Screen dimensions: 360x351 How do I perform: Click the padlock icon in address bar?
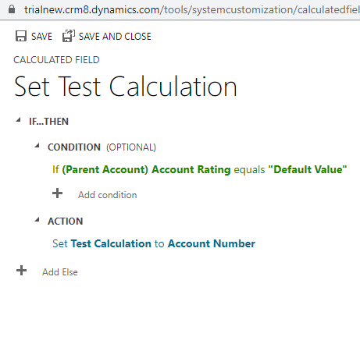12,9
